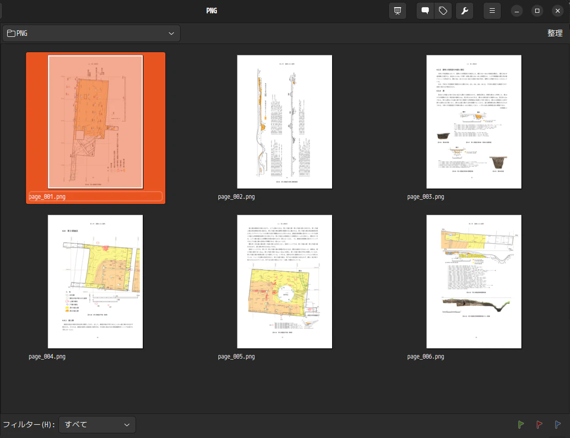
Task: Select the page_004.png thumbnail
Action: tap(95, 281)
